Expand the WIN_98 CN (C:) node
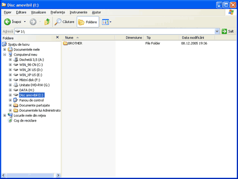This screenshot has height=179, width=238. pyautogui.click(x=10, y=64)
